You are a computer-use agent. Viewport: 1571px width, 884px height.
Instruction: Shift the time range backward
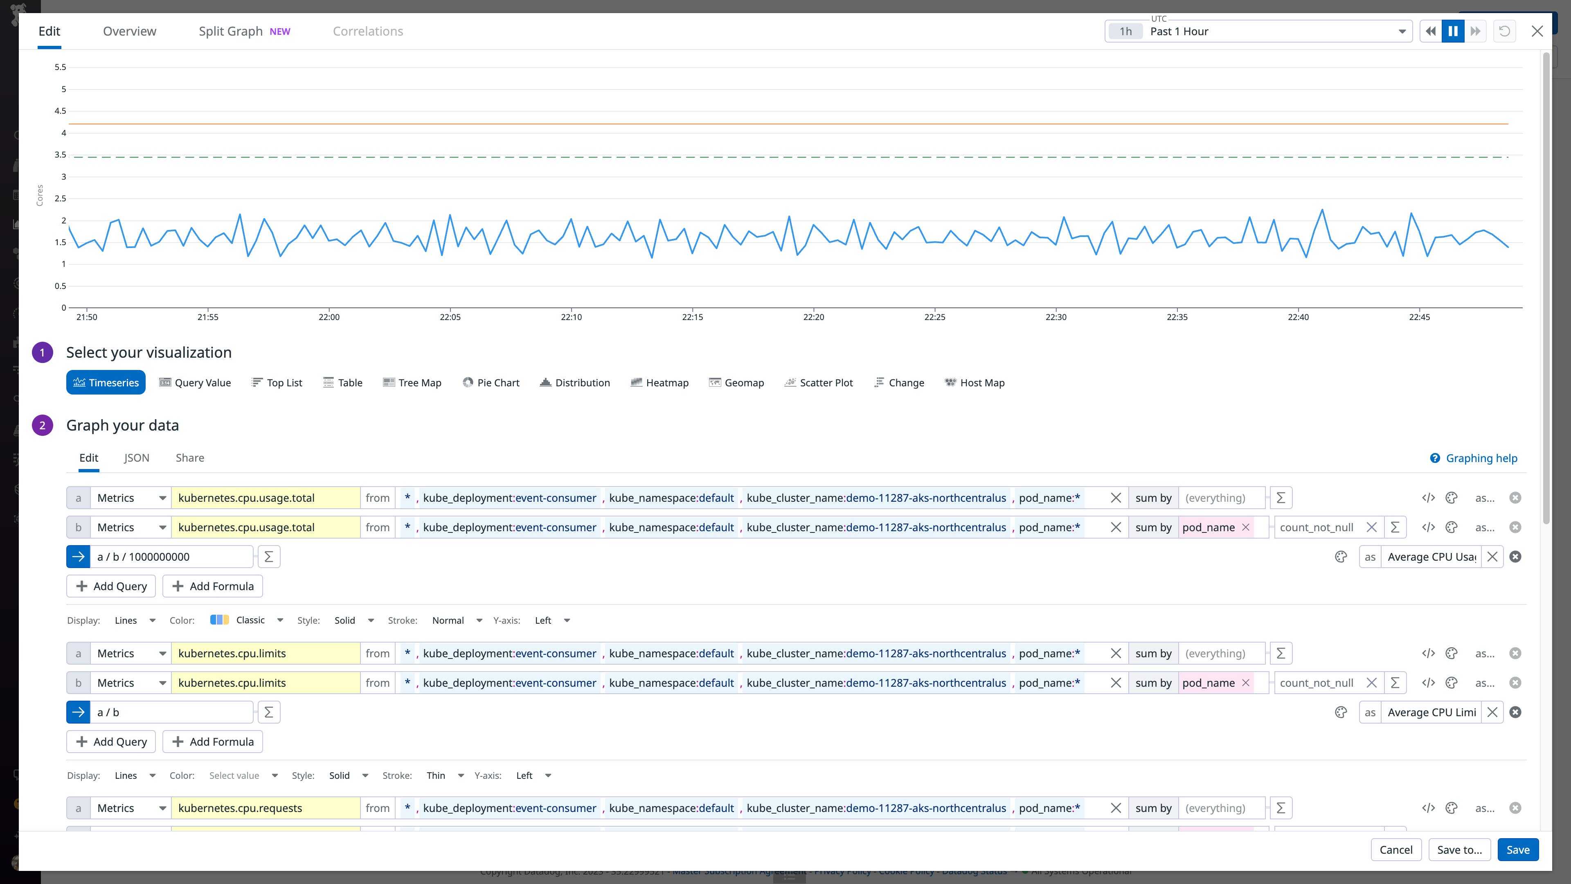[x=1431, y=31]
